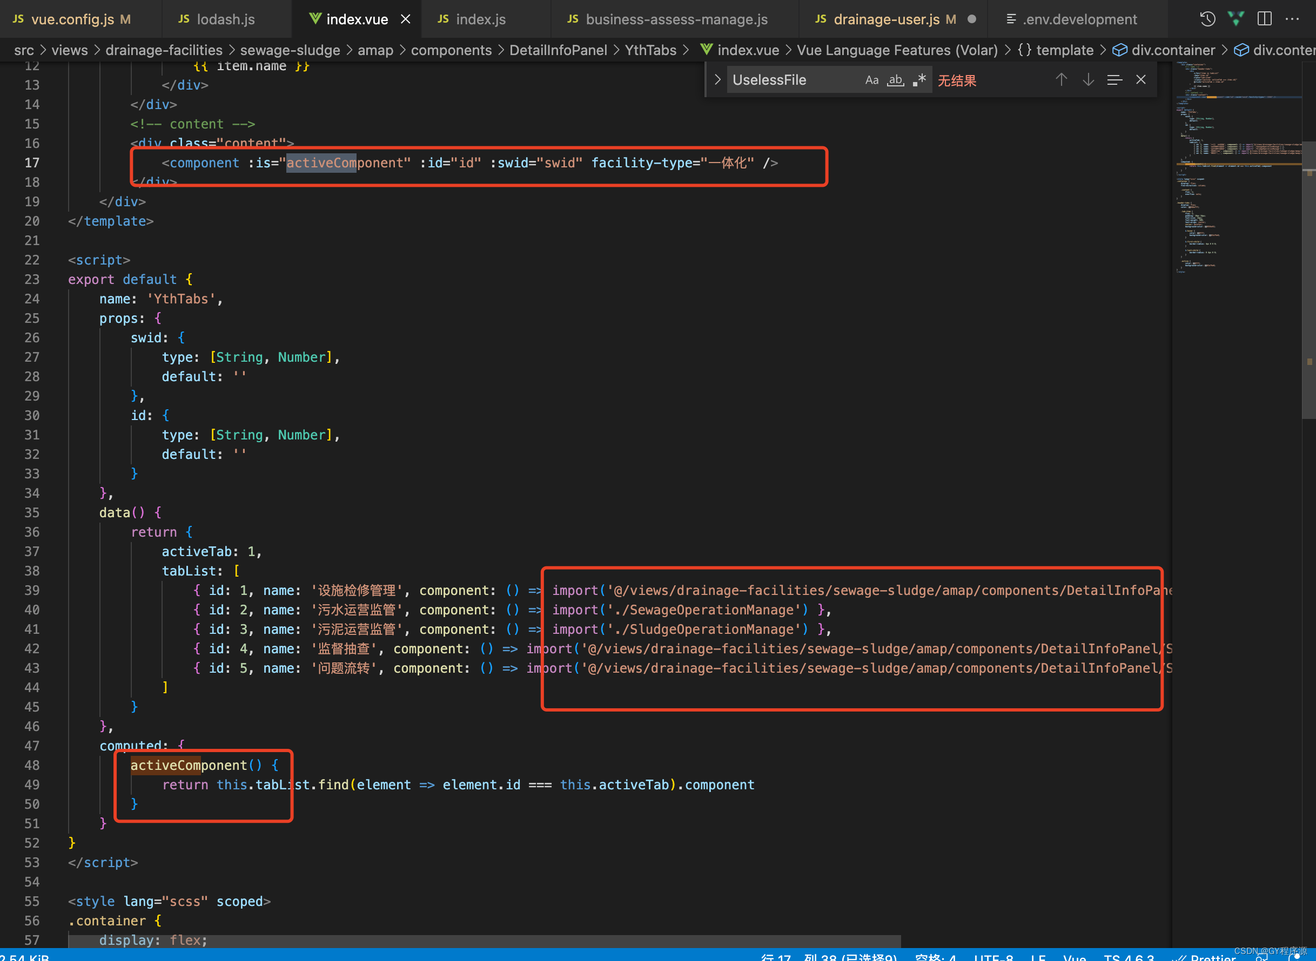Click the TS 4.6.3 version status item
This screenshot has height=961, width=1316.
(x=1129, y=956)
